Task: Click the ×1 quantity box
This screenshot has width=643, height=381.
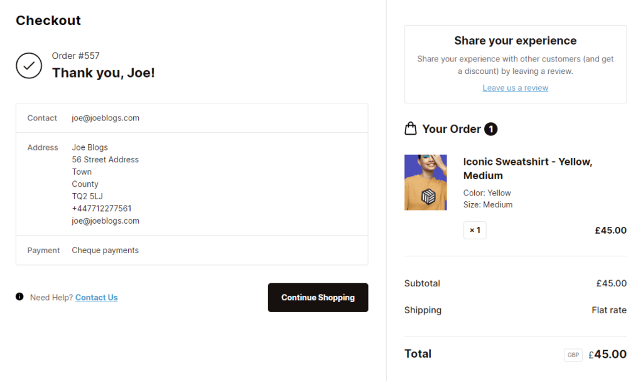Action: tap(475, 230)
